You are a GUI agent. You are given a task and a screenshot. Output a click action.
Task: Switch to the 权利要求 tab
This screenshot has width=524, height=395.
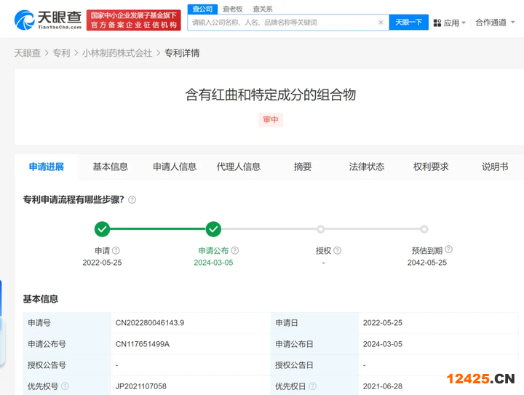pos(431,167)
